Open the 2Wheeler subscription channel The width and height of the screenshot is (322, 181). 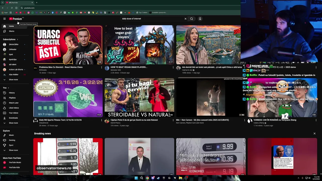pos(15,50)
